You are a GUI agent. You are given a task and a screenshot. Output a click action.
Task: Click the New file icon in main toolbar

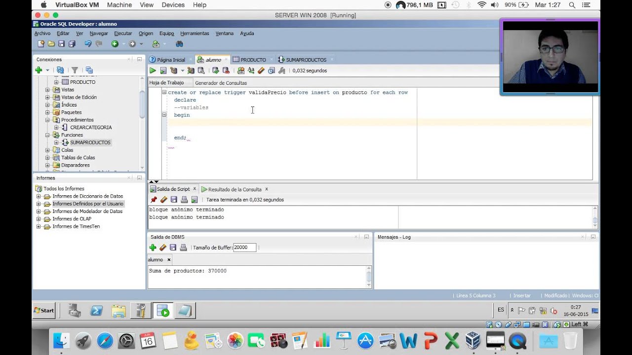click(41, 44)
